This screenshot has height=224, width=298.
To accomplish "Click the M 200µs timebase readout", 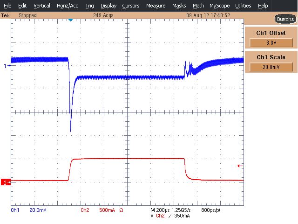I will click(160, 210).
